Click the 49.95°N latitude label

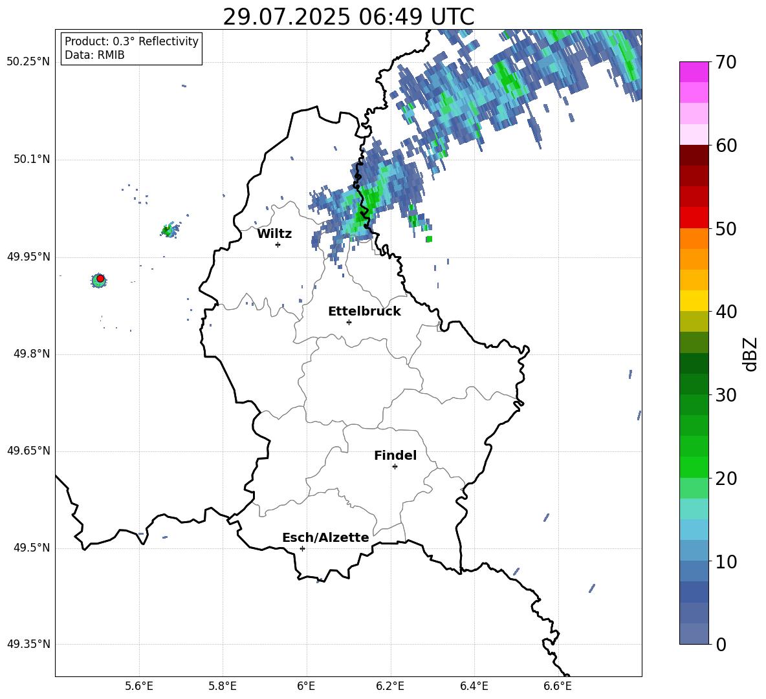(28, 257)
